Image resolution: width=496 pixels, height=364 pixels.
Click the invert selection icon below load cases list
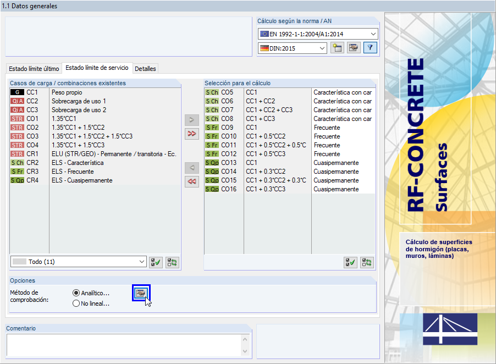click(172, 262)
